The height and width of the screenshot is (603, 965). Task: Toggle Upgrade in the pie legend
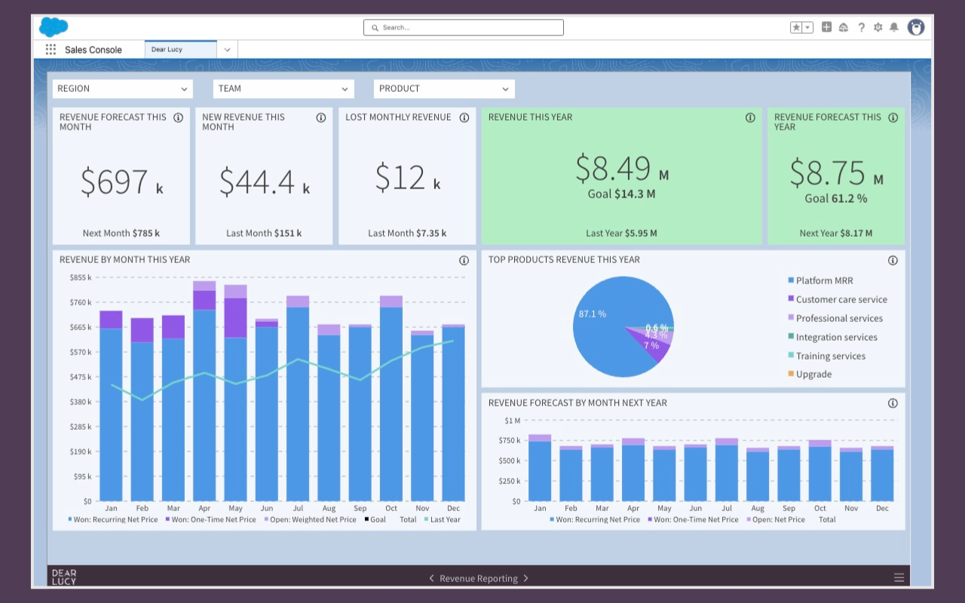[x=810, y=374]
